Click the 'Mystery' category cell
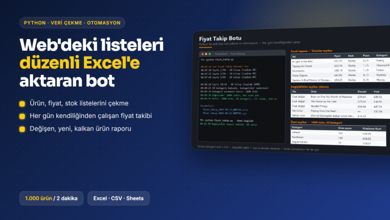Image resolution: width=390 pixels, height=220 pixels. click(x=381, y=75)
